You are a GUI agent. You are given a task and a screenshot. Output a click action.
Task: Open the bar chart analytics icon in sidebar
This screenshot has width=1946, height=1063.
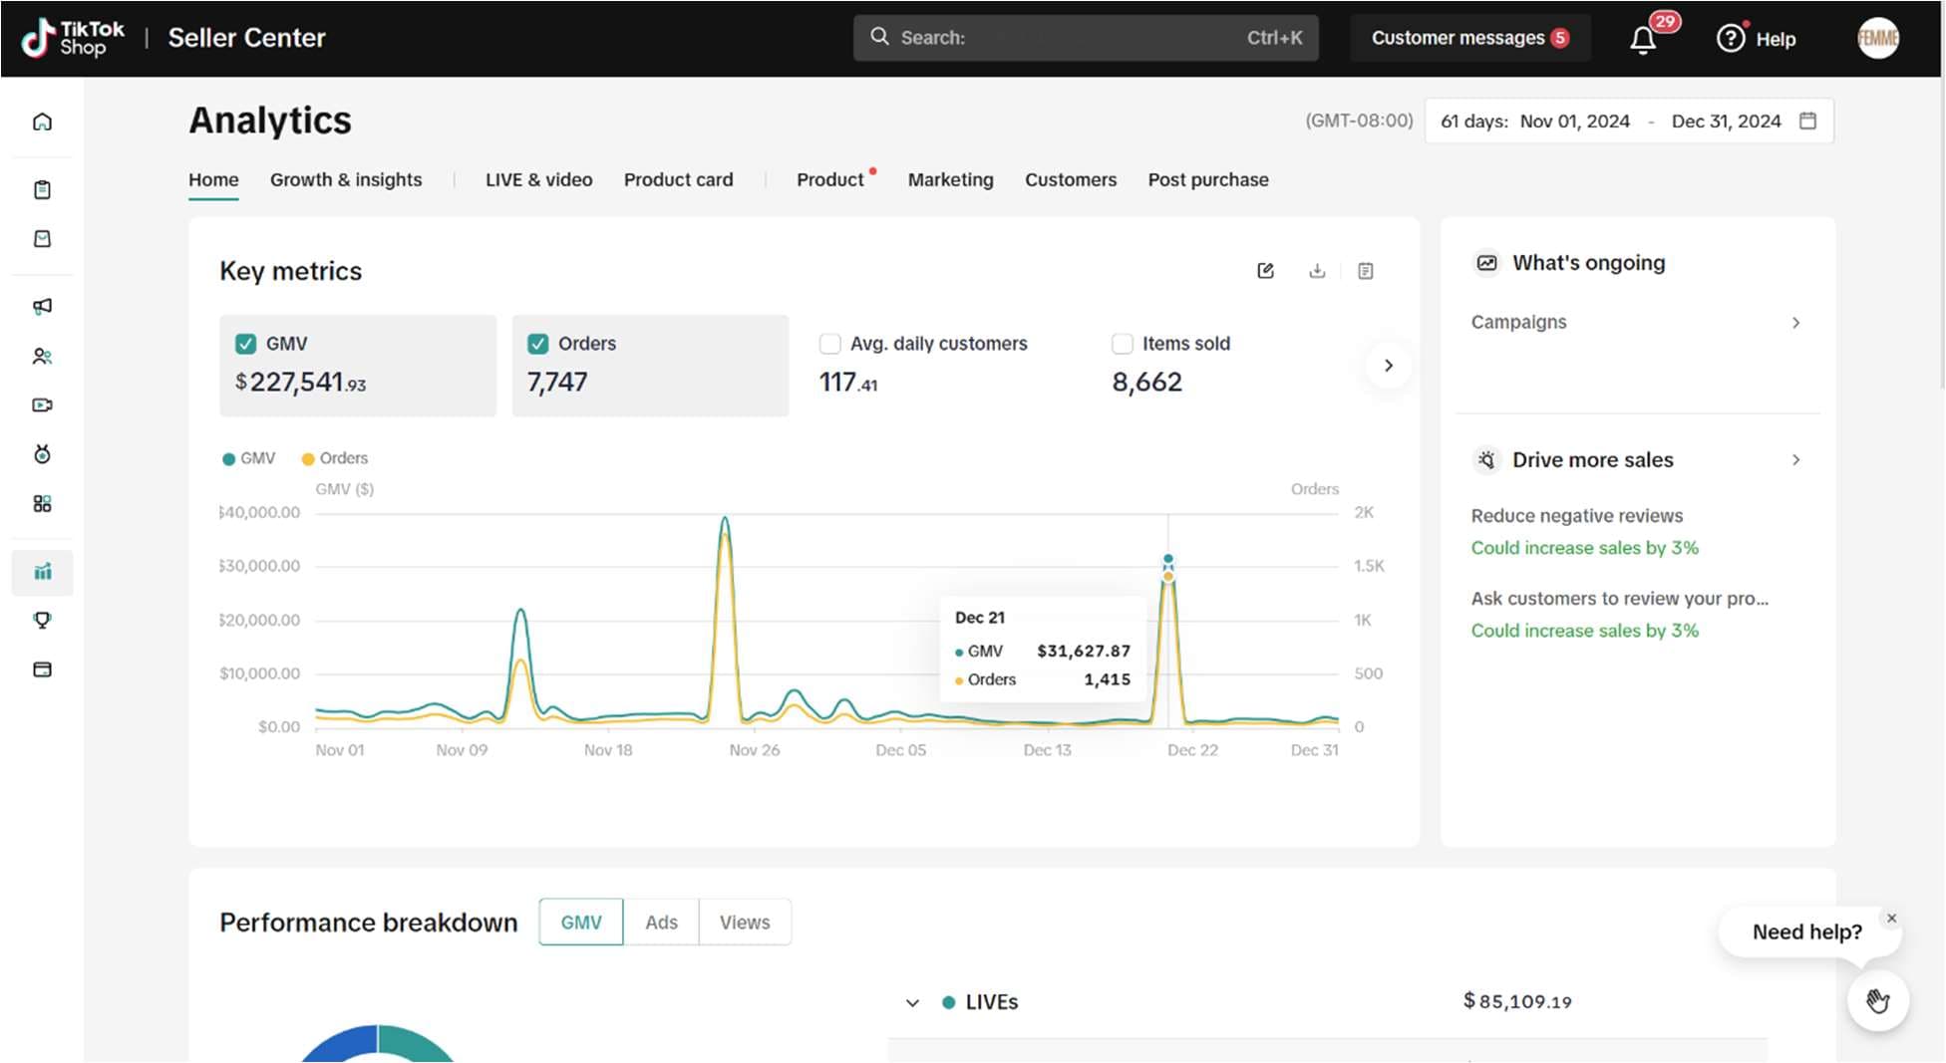pos(42,572)
